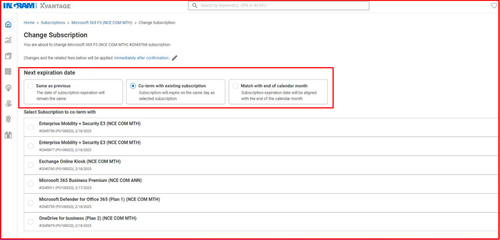The height and width of the screenshot is (240, 500).
Task: Choose Microsoft Defender for Office 365 radio
Action: point(31,203)
